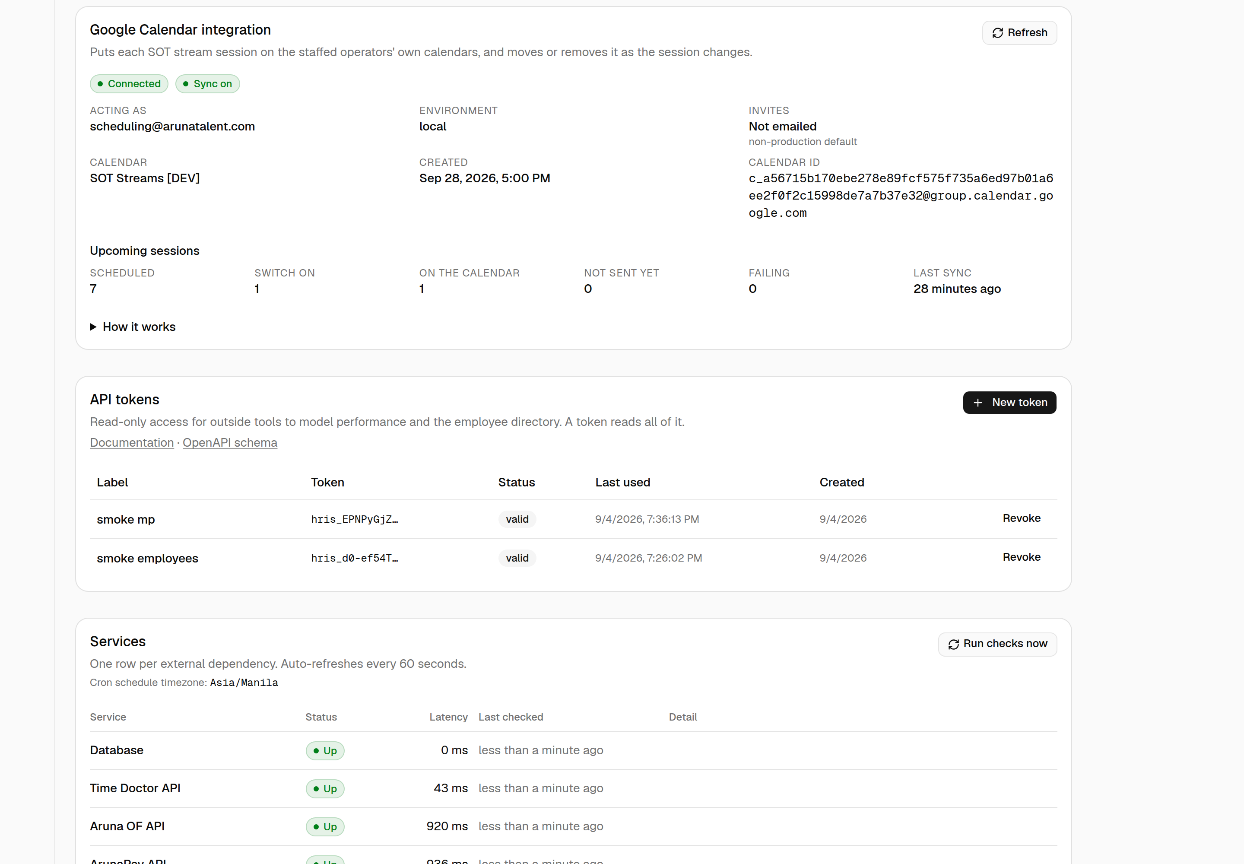Click the Aruna OF API service name
Screen dimensions: 1244x864
click(x=127, y=827)
